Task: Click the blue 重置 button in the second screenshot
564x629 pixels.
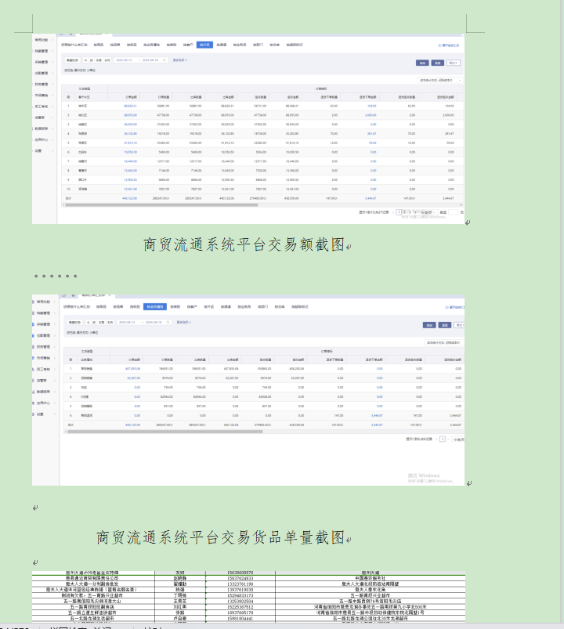Action: pyautogui.click(x=445, y=325)
